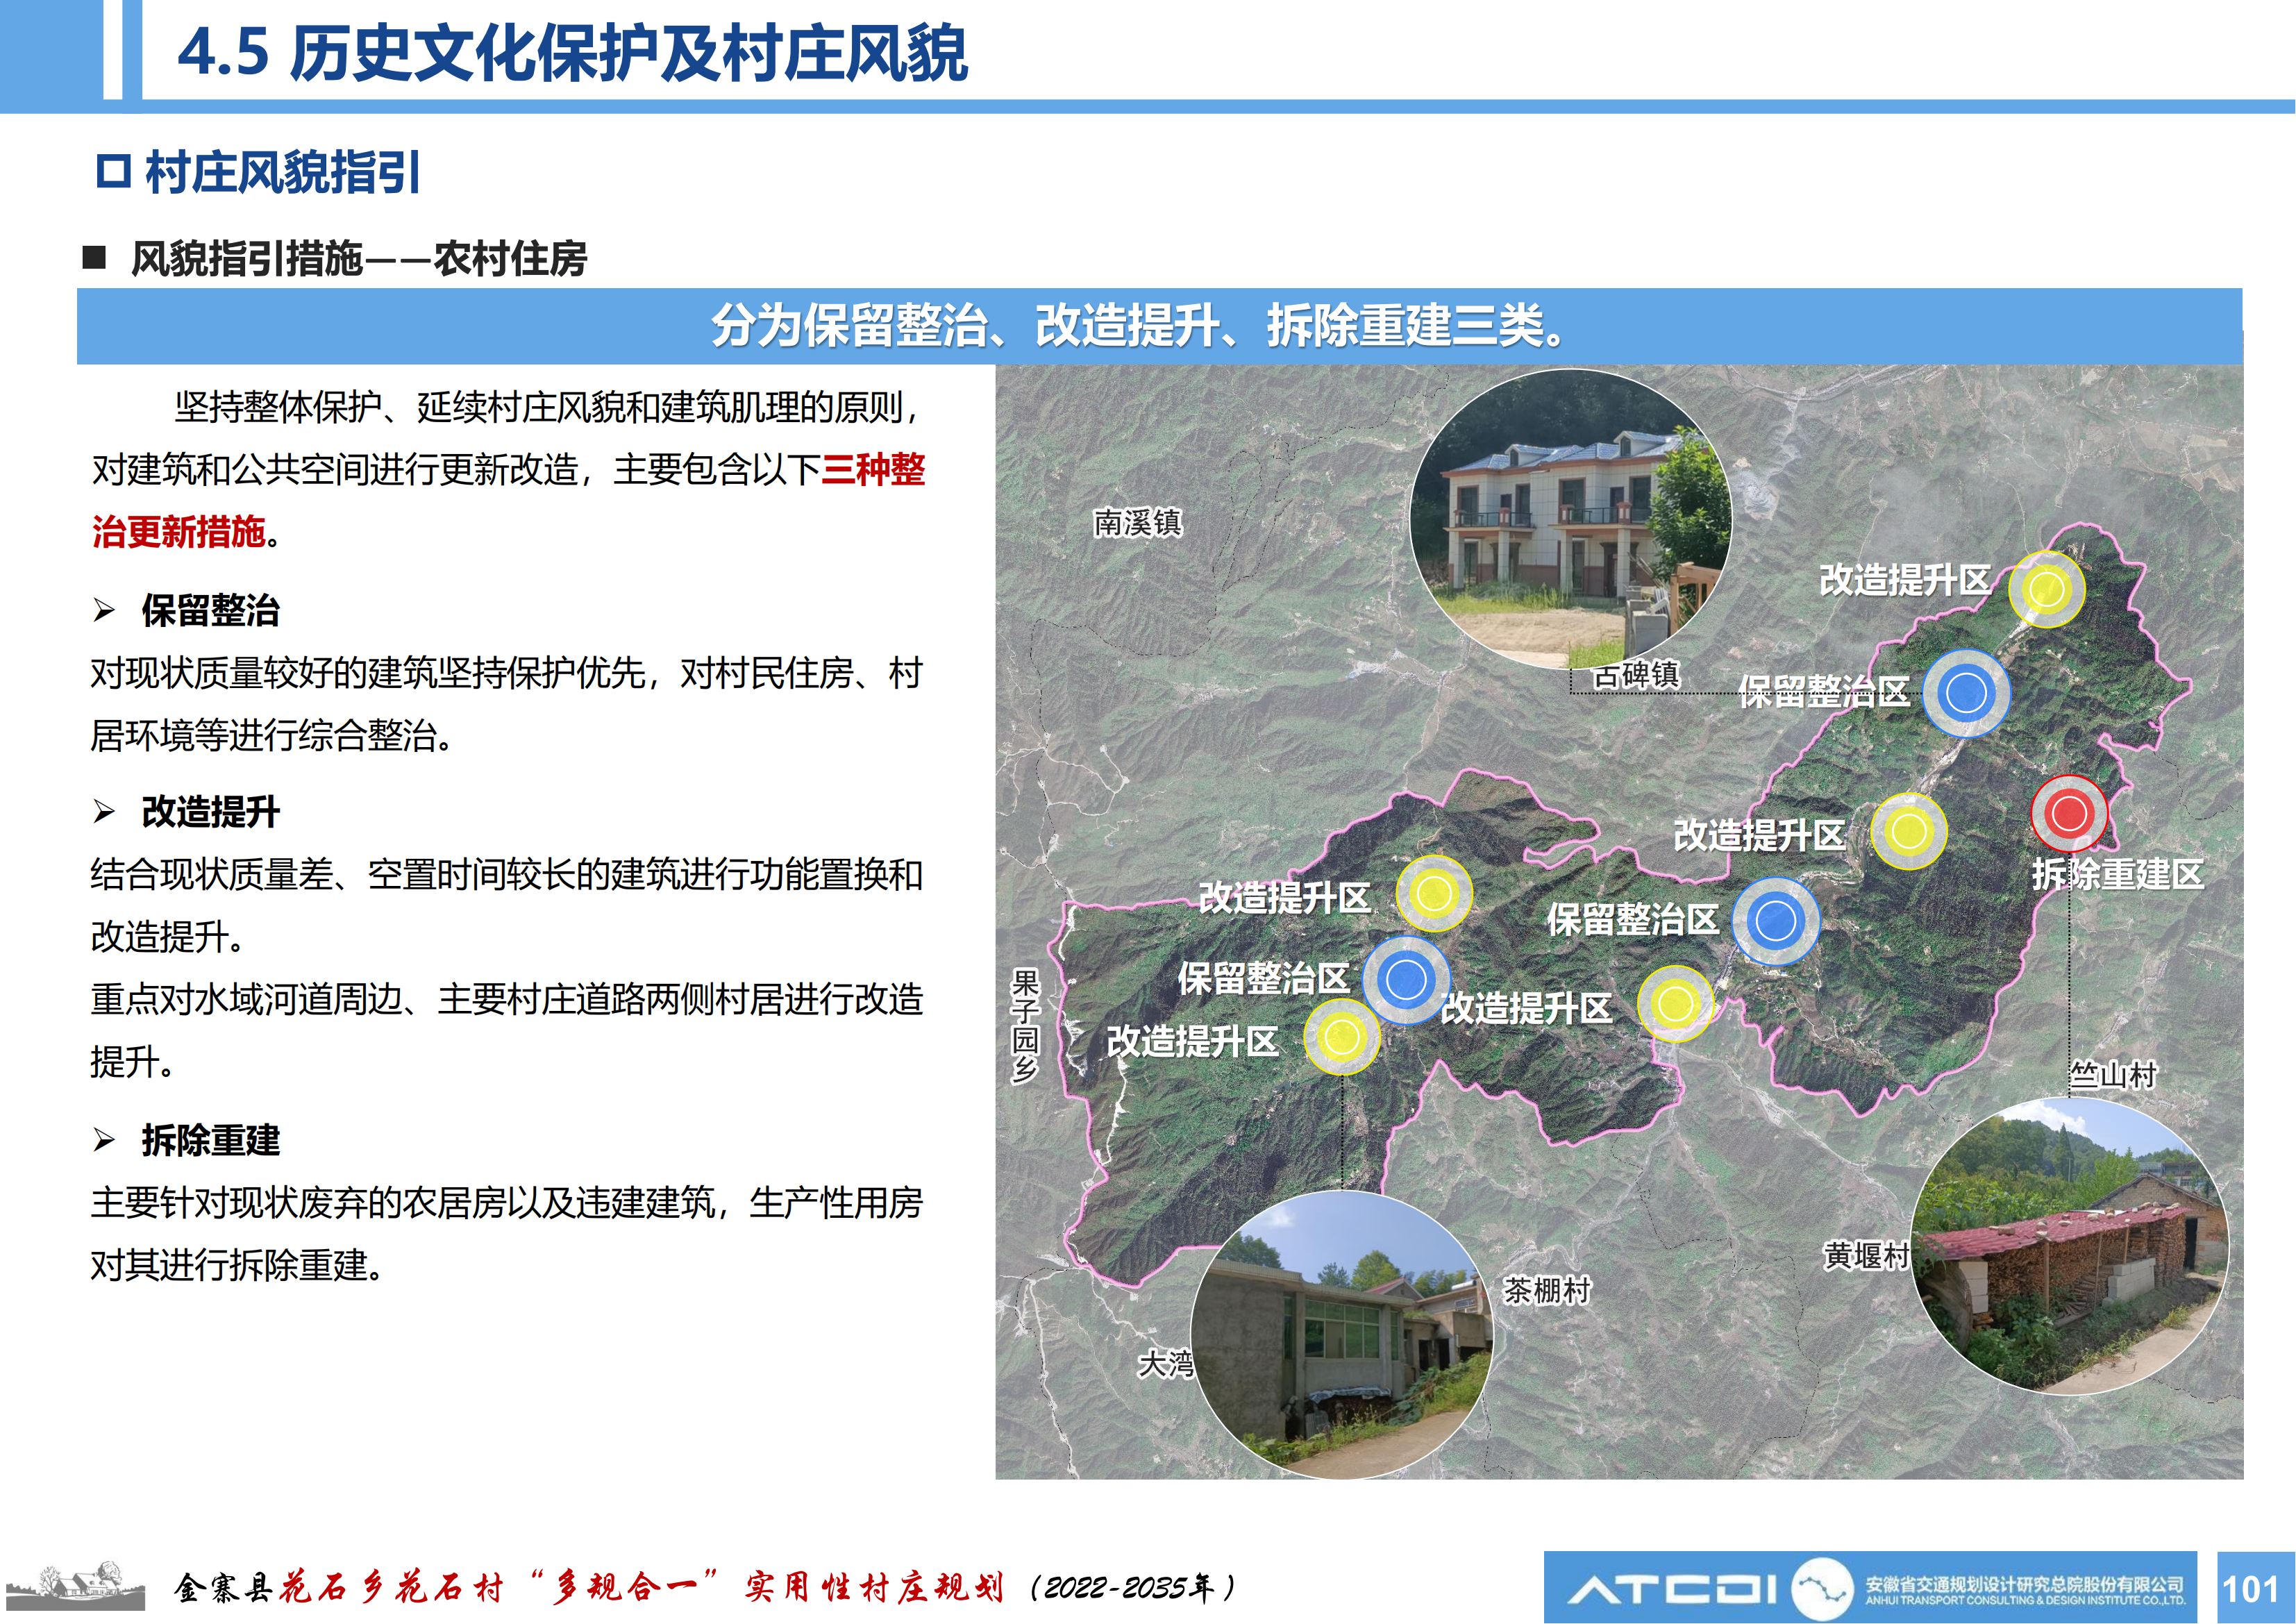Select yellow marker linked to the 茶棚村 photo

[1342, 1037]
